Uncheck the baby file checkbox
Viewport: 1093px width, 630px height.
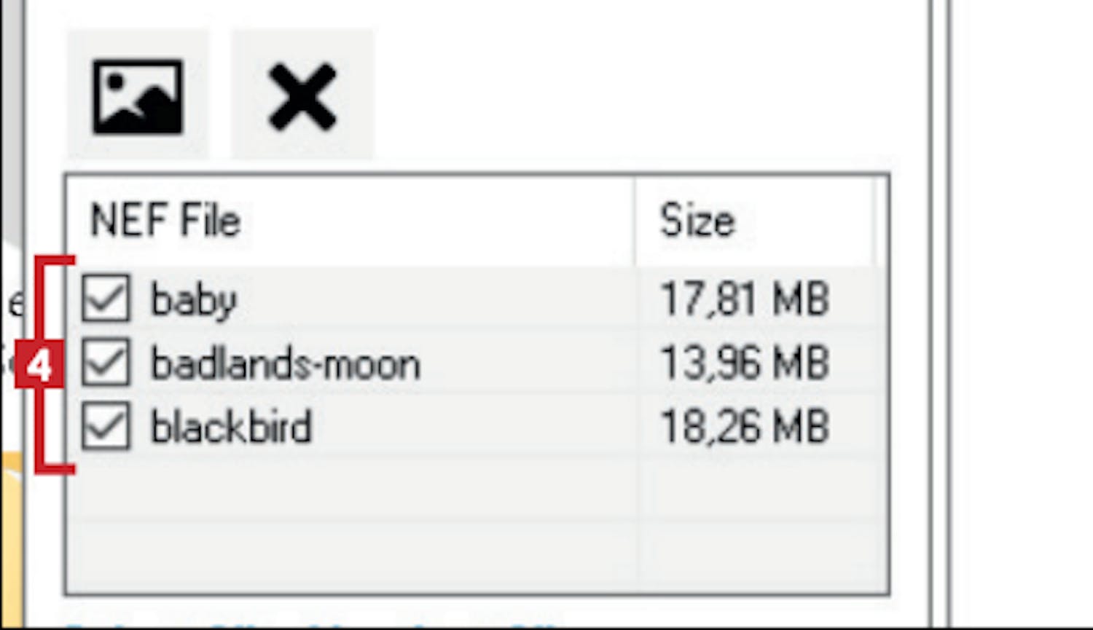pos(106,298)
